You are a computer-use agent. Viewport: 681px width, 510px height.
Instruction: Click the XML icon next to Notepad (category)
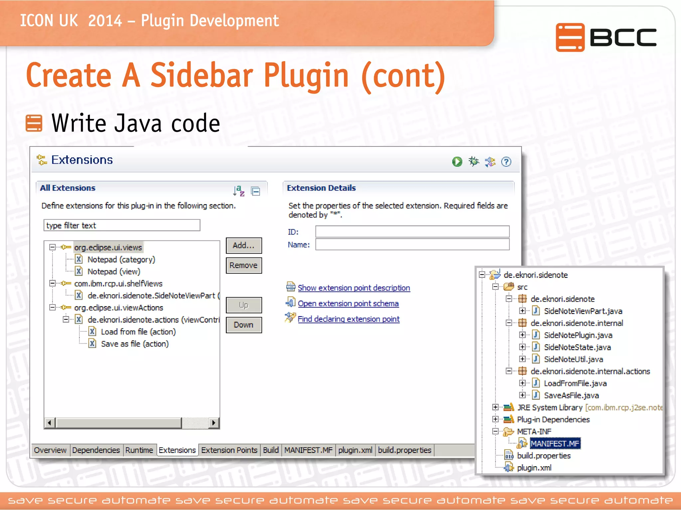click(79, 259)
